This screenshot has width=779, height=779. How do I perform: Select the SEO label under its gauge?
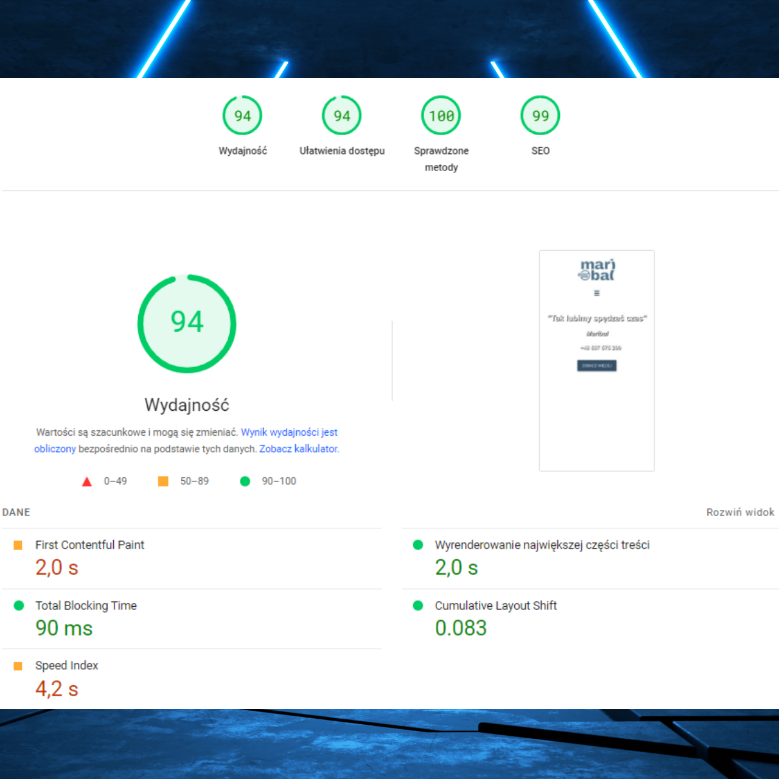[x=540, y=151]
